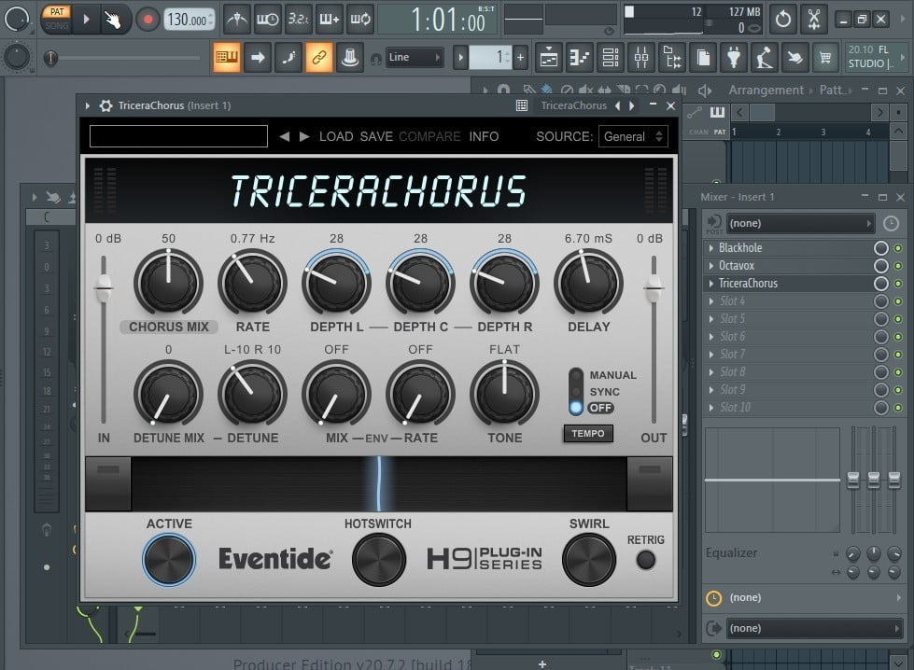
Task: Toggle the PAT/SONG mode switch
Action: click(x=57, y=19)
